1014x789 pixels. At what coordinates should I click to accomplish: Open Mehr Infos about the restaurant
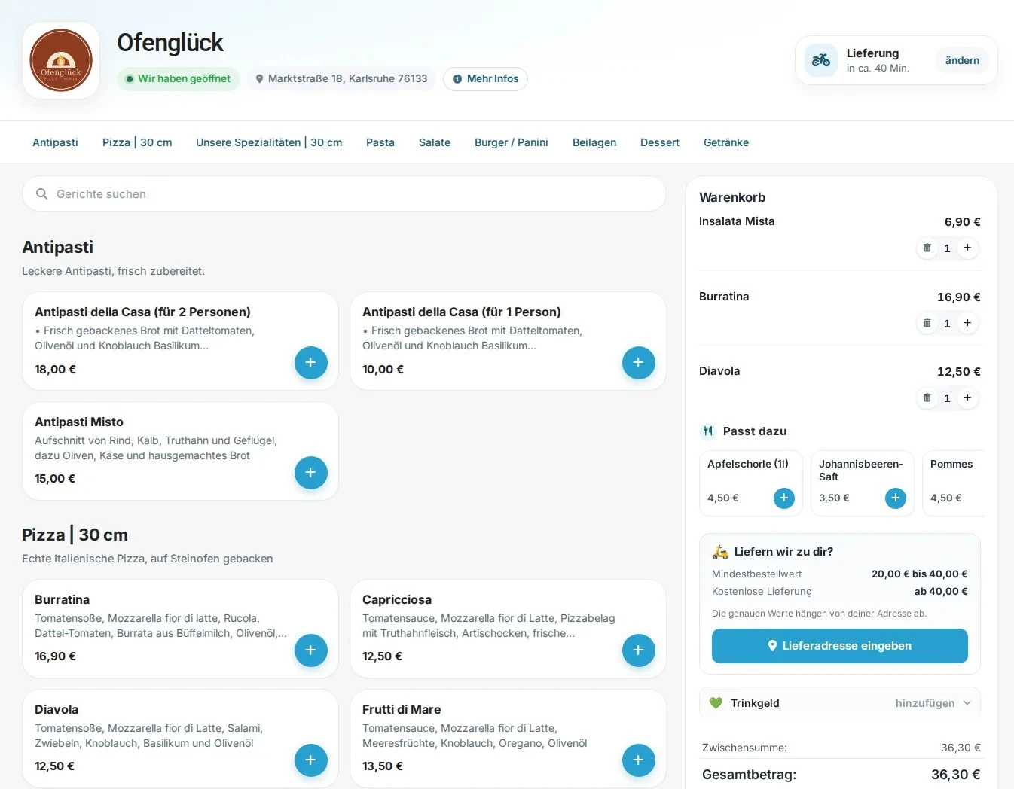point(485,79)
